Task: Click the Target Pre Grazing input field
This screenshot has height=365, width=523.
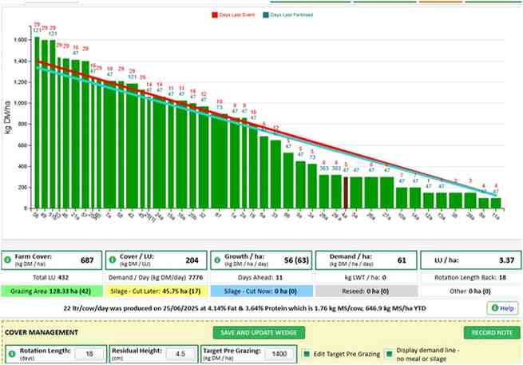Action: tap(279, 354)
